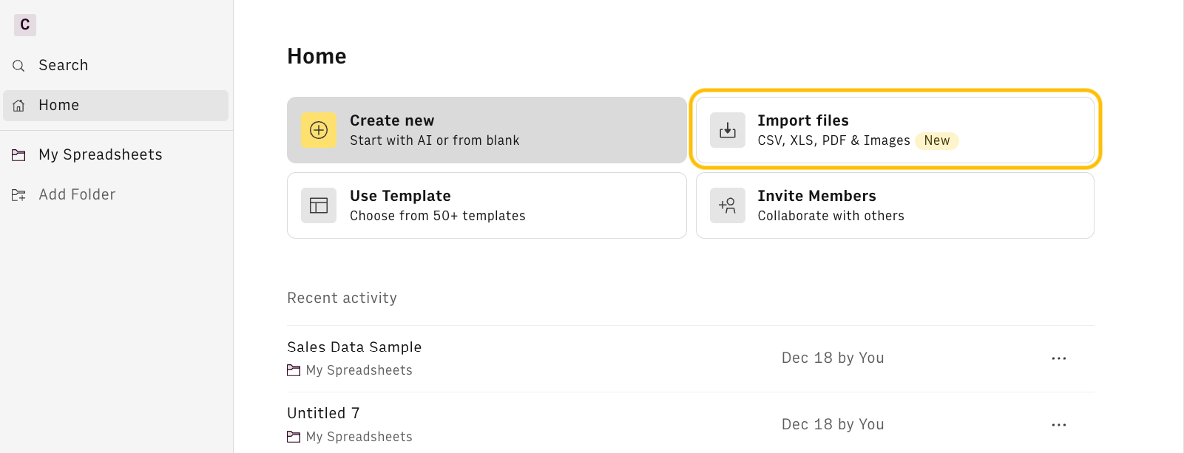Open the Search magnifier icon

point(18,65)
